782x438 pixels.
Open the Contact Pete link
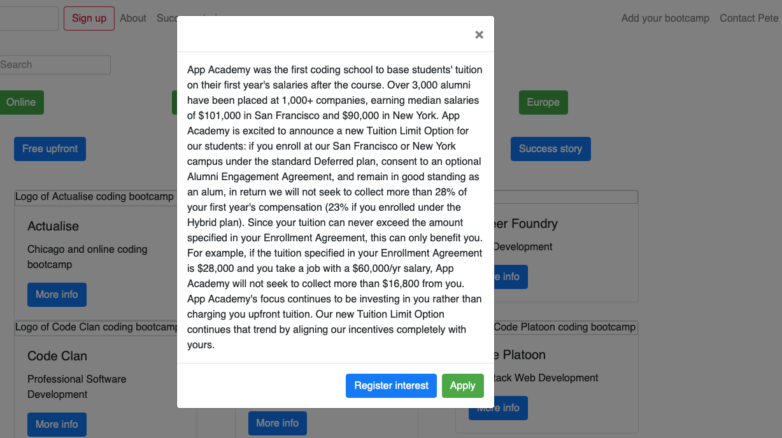click(749, 18)
